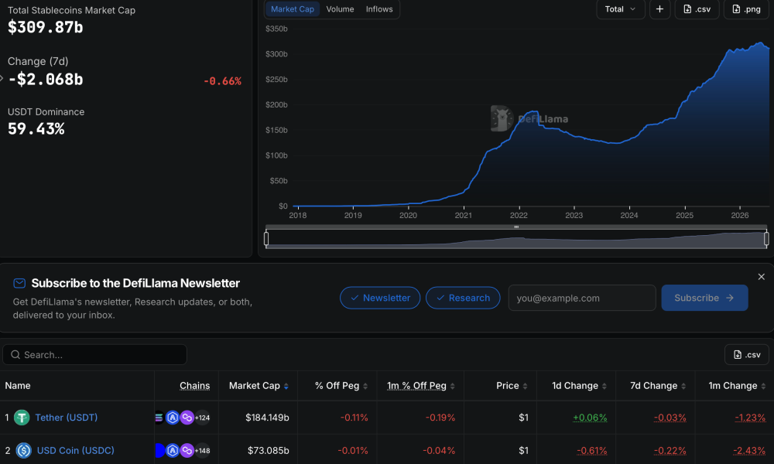Toggle the Newsletter subscription option
774x464 pixels.
(380, 298)
